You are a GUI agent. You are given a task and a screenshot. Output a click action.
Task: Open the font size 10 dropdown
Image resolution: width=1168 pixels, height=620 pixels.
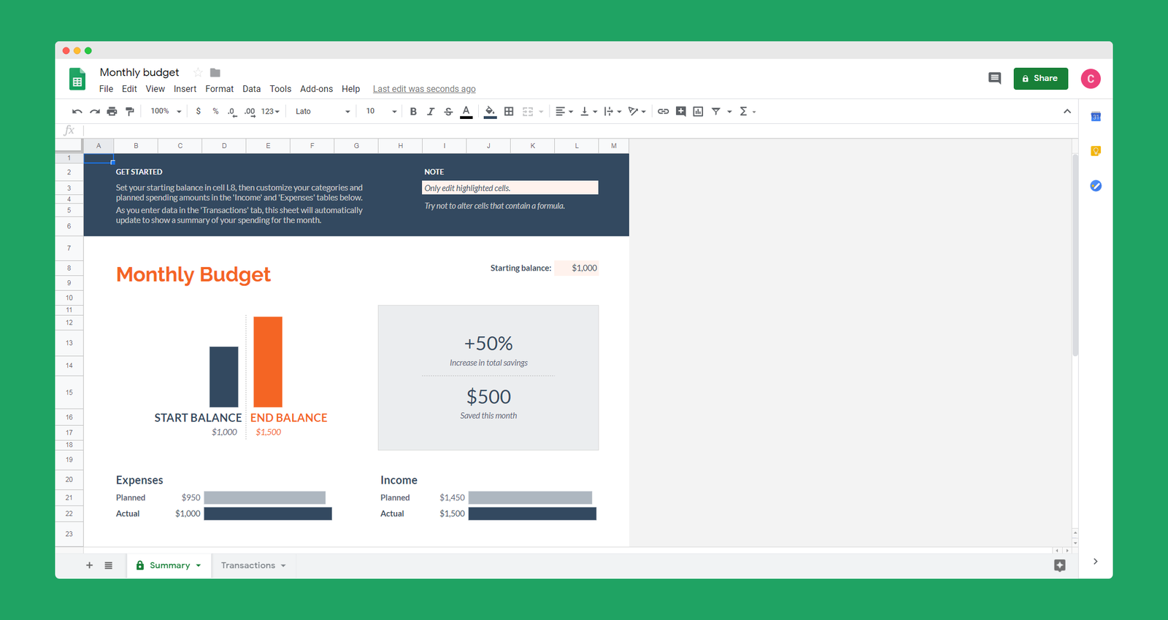[x=381, y=112]
